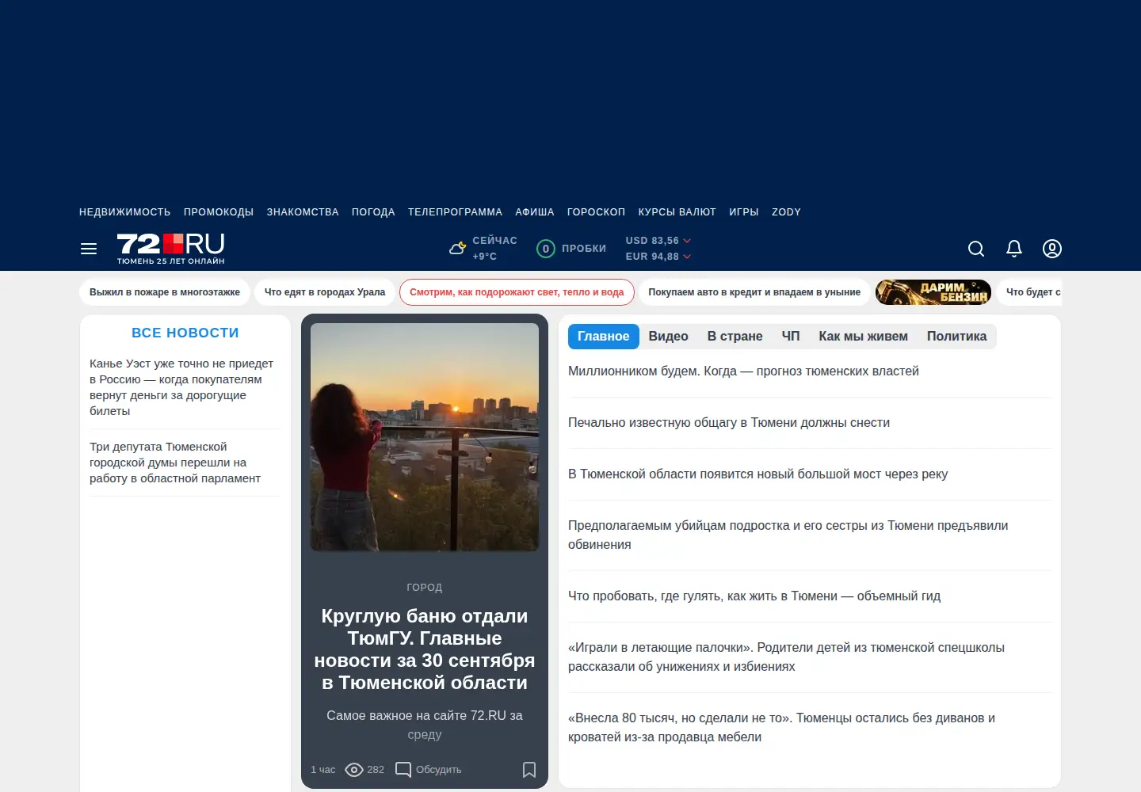Open Гороскоп in top menu
The height and width of the screenshot is (792, 1141).
(596, 212)
